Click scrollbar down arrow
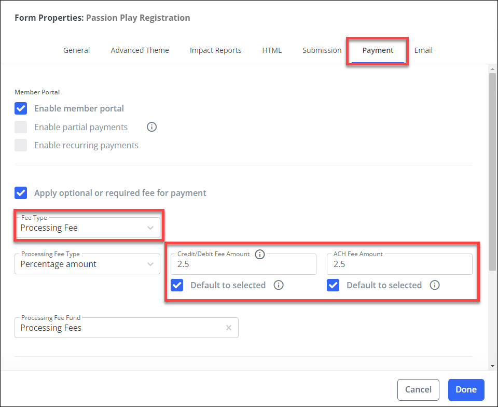This screenshot has height=407, width=498. pos(493,366)
